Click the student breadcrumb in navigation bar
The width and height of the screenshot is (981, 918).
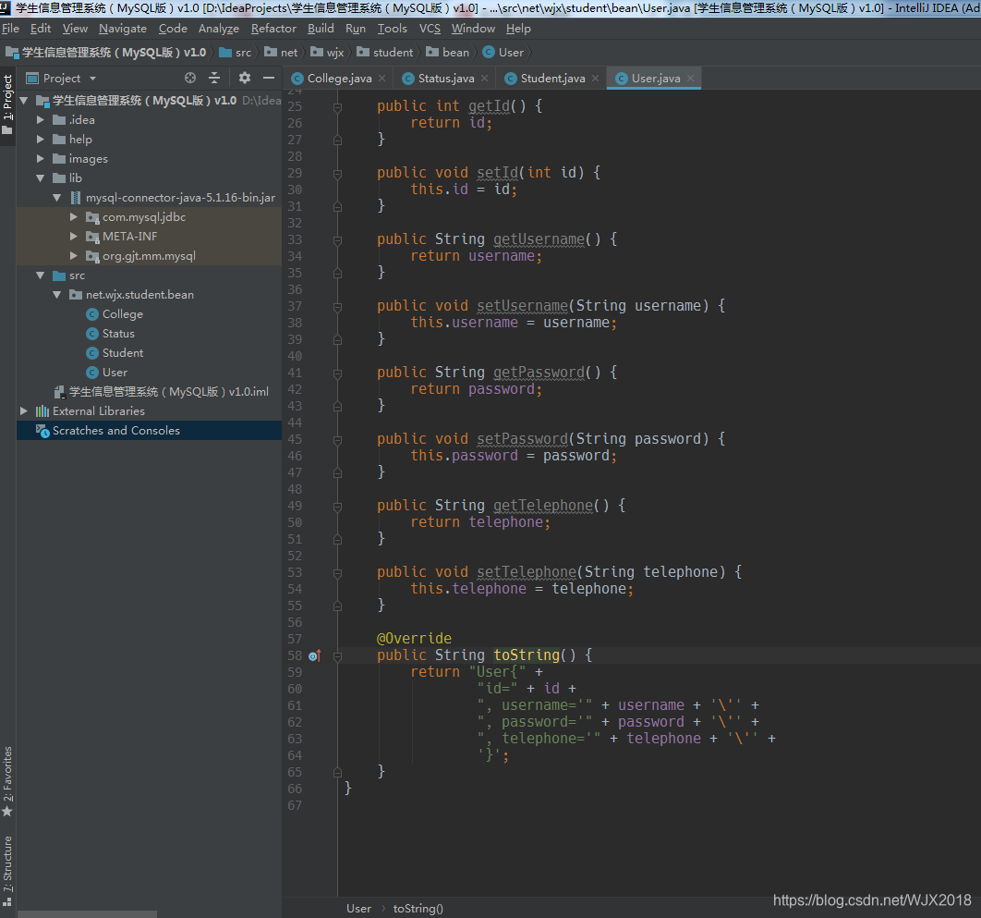[385, 53]
